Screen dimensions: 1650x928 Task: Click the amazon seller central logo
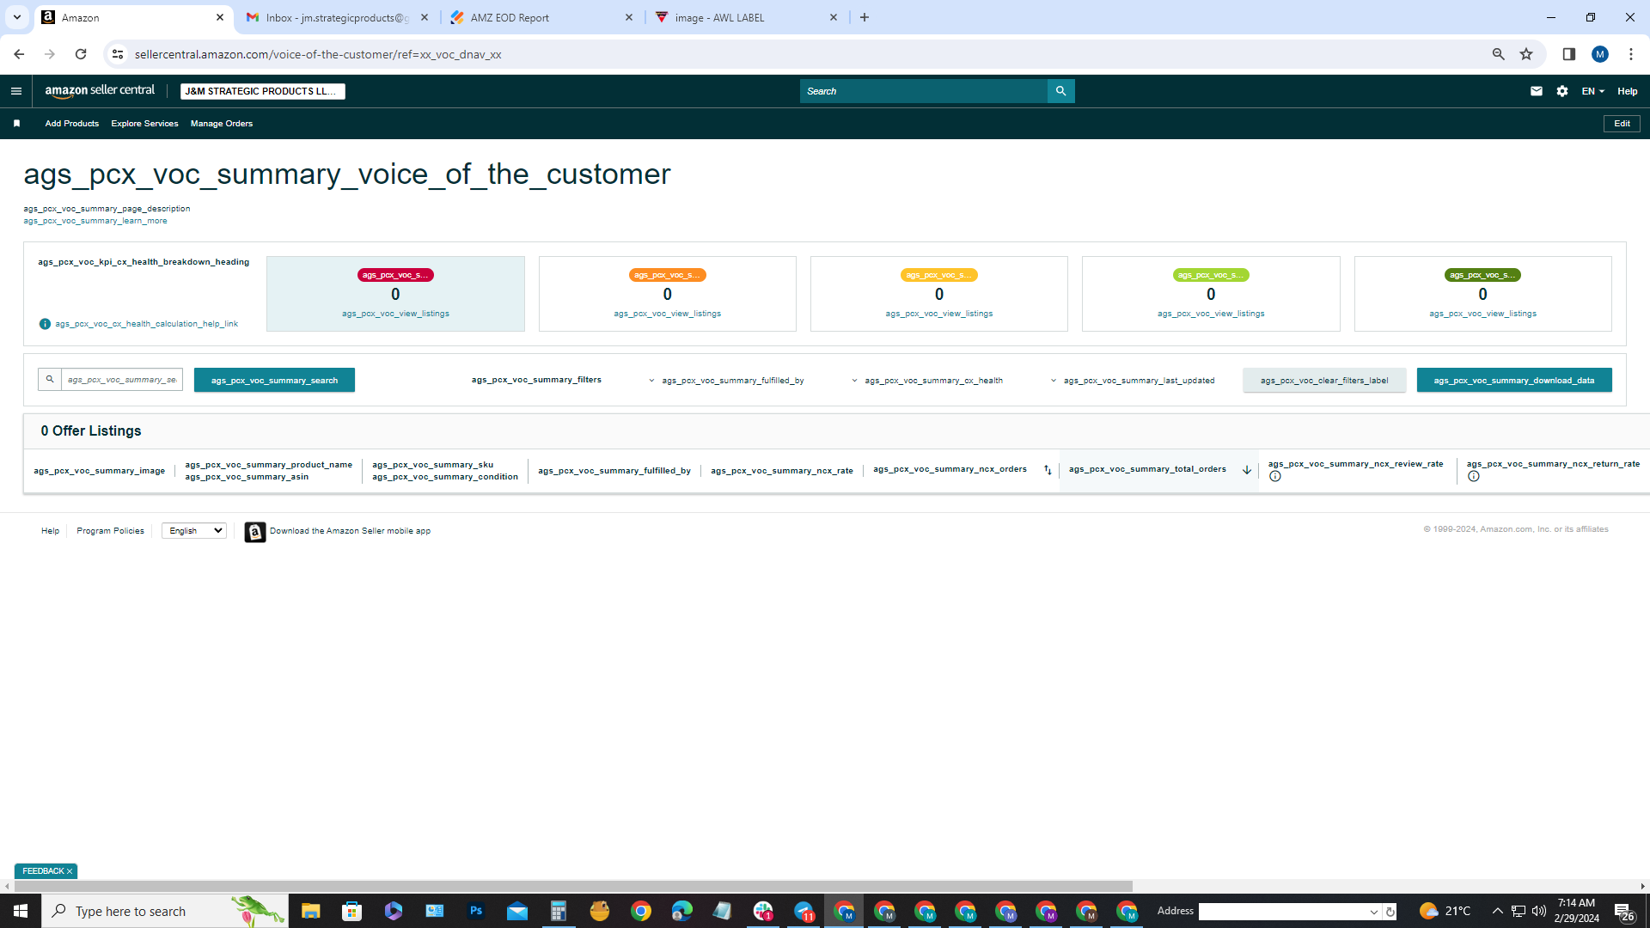click(x=100, y=91)
